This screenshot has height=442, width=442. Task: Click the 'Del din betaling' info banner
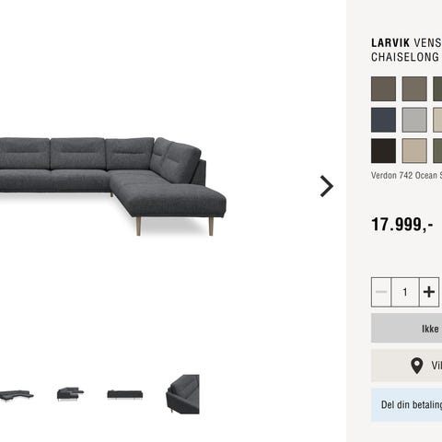(406, 405)
